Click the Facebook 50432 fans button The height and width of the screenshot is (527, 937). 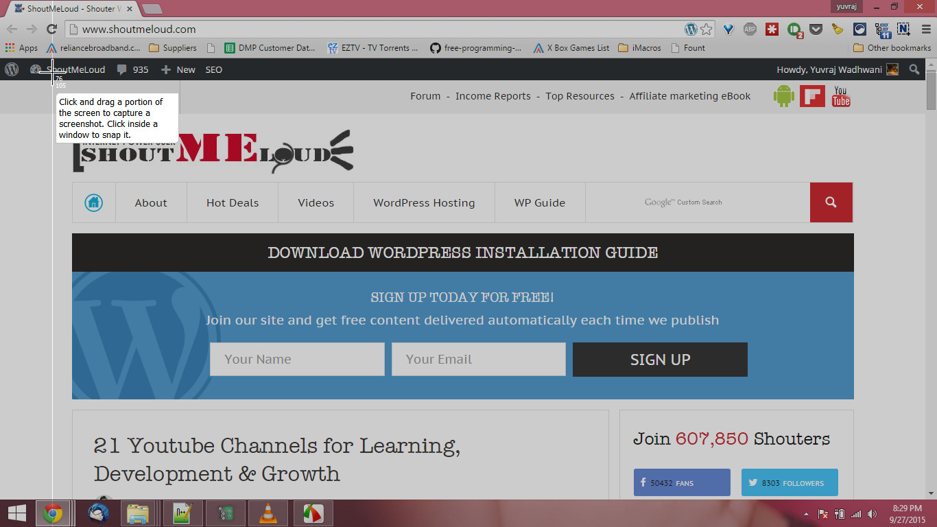pyautogui.click(x=682, y=482)
